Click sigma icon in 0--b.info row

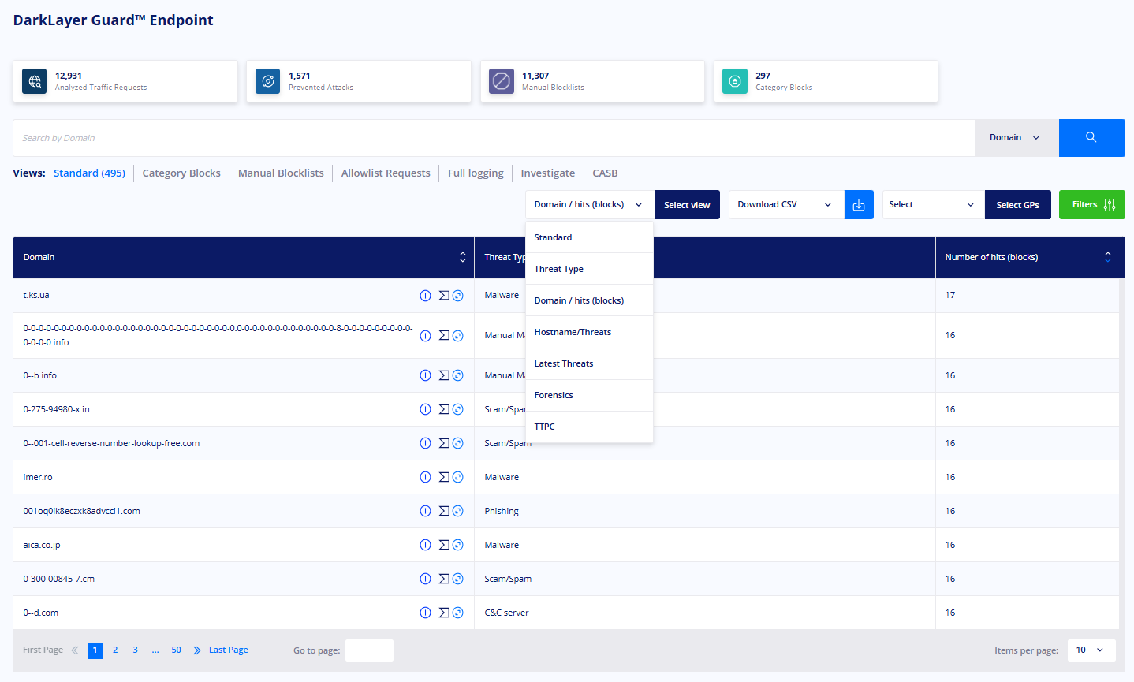tap(444, 375)
